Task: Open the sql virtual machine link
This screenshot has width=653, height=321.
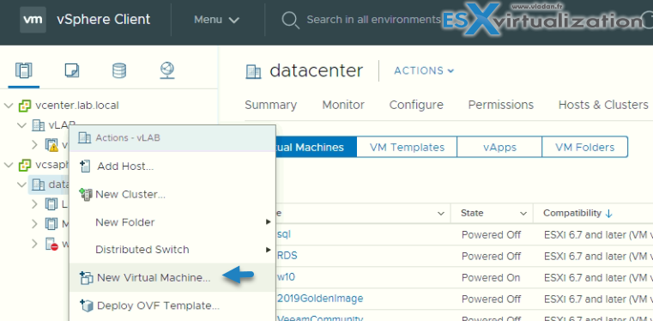Action: tap(284, 234)
